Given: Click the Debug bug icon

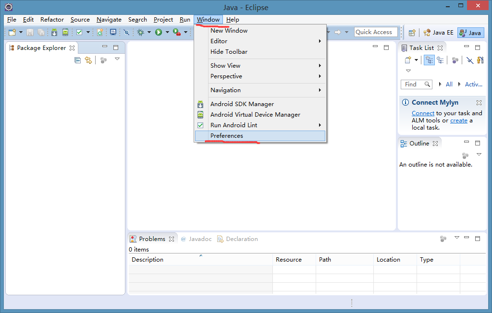Looking at the screenshot, I should tap(140, 32).
